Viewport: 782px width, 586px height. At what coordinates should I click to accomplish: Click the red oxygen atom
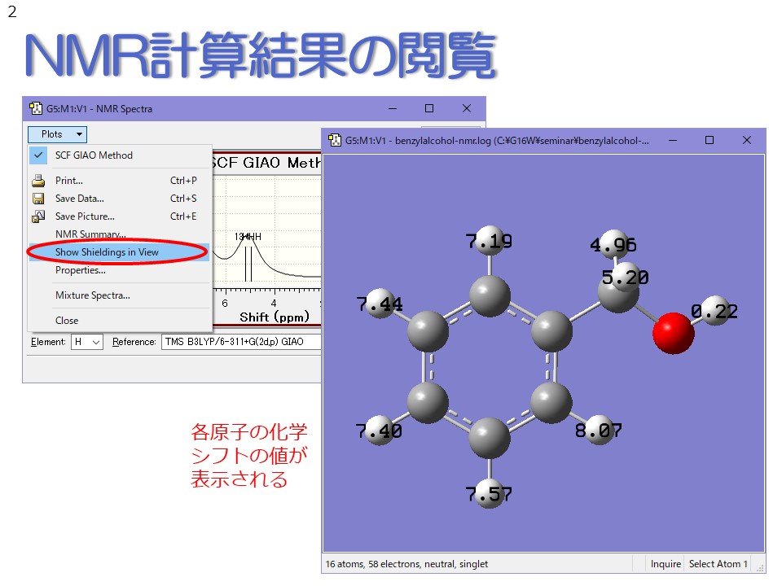coord(674,334)
